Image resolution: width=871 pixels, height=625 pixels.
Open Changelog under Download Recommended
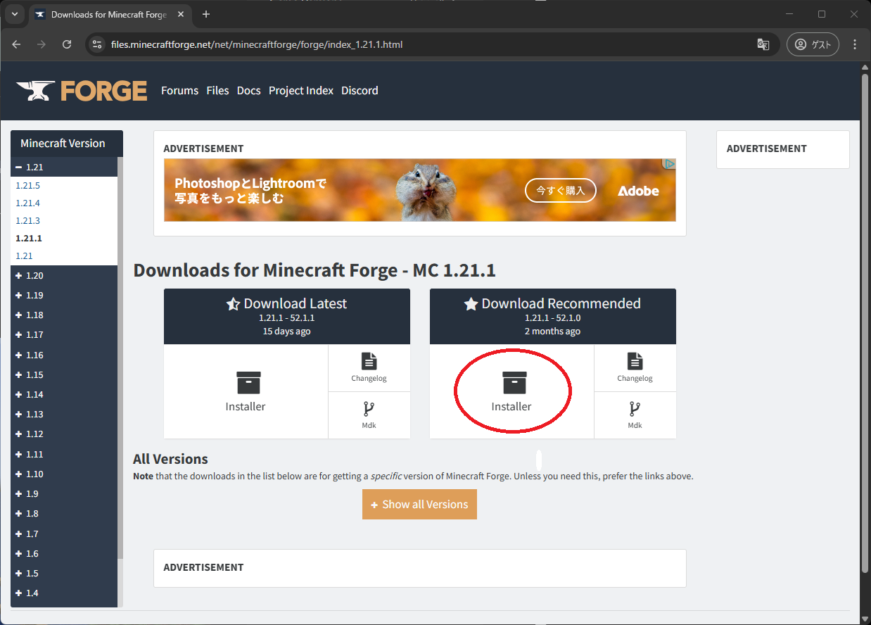coord(635,367)
